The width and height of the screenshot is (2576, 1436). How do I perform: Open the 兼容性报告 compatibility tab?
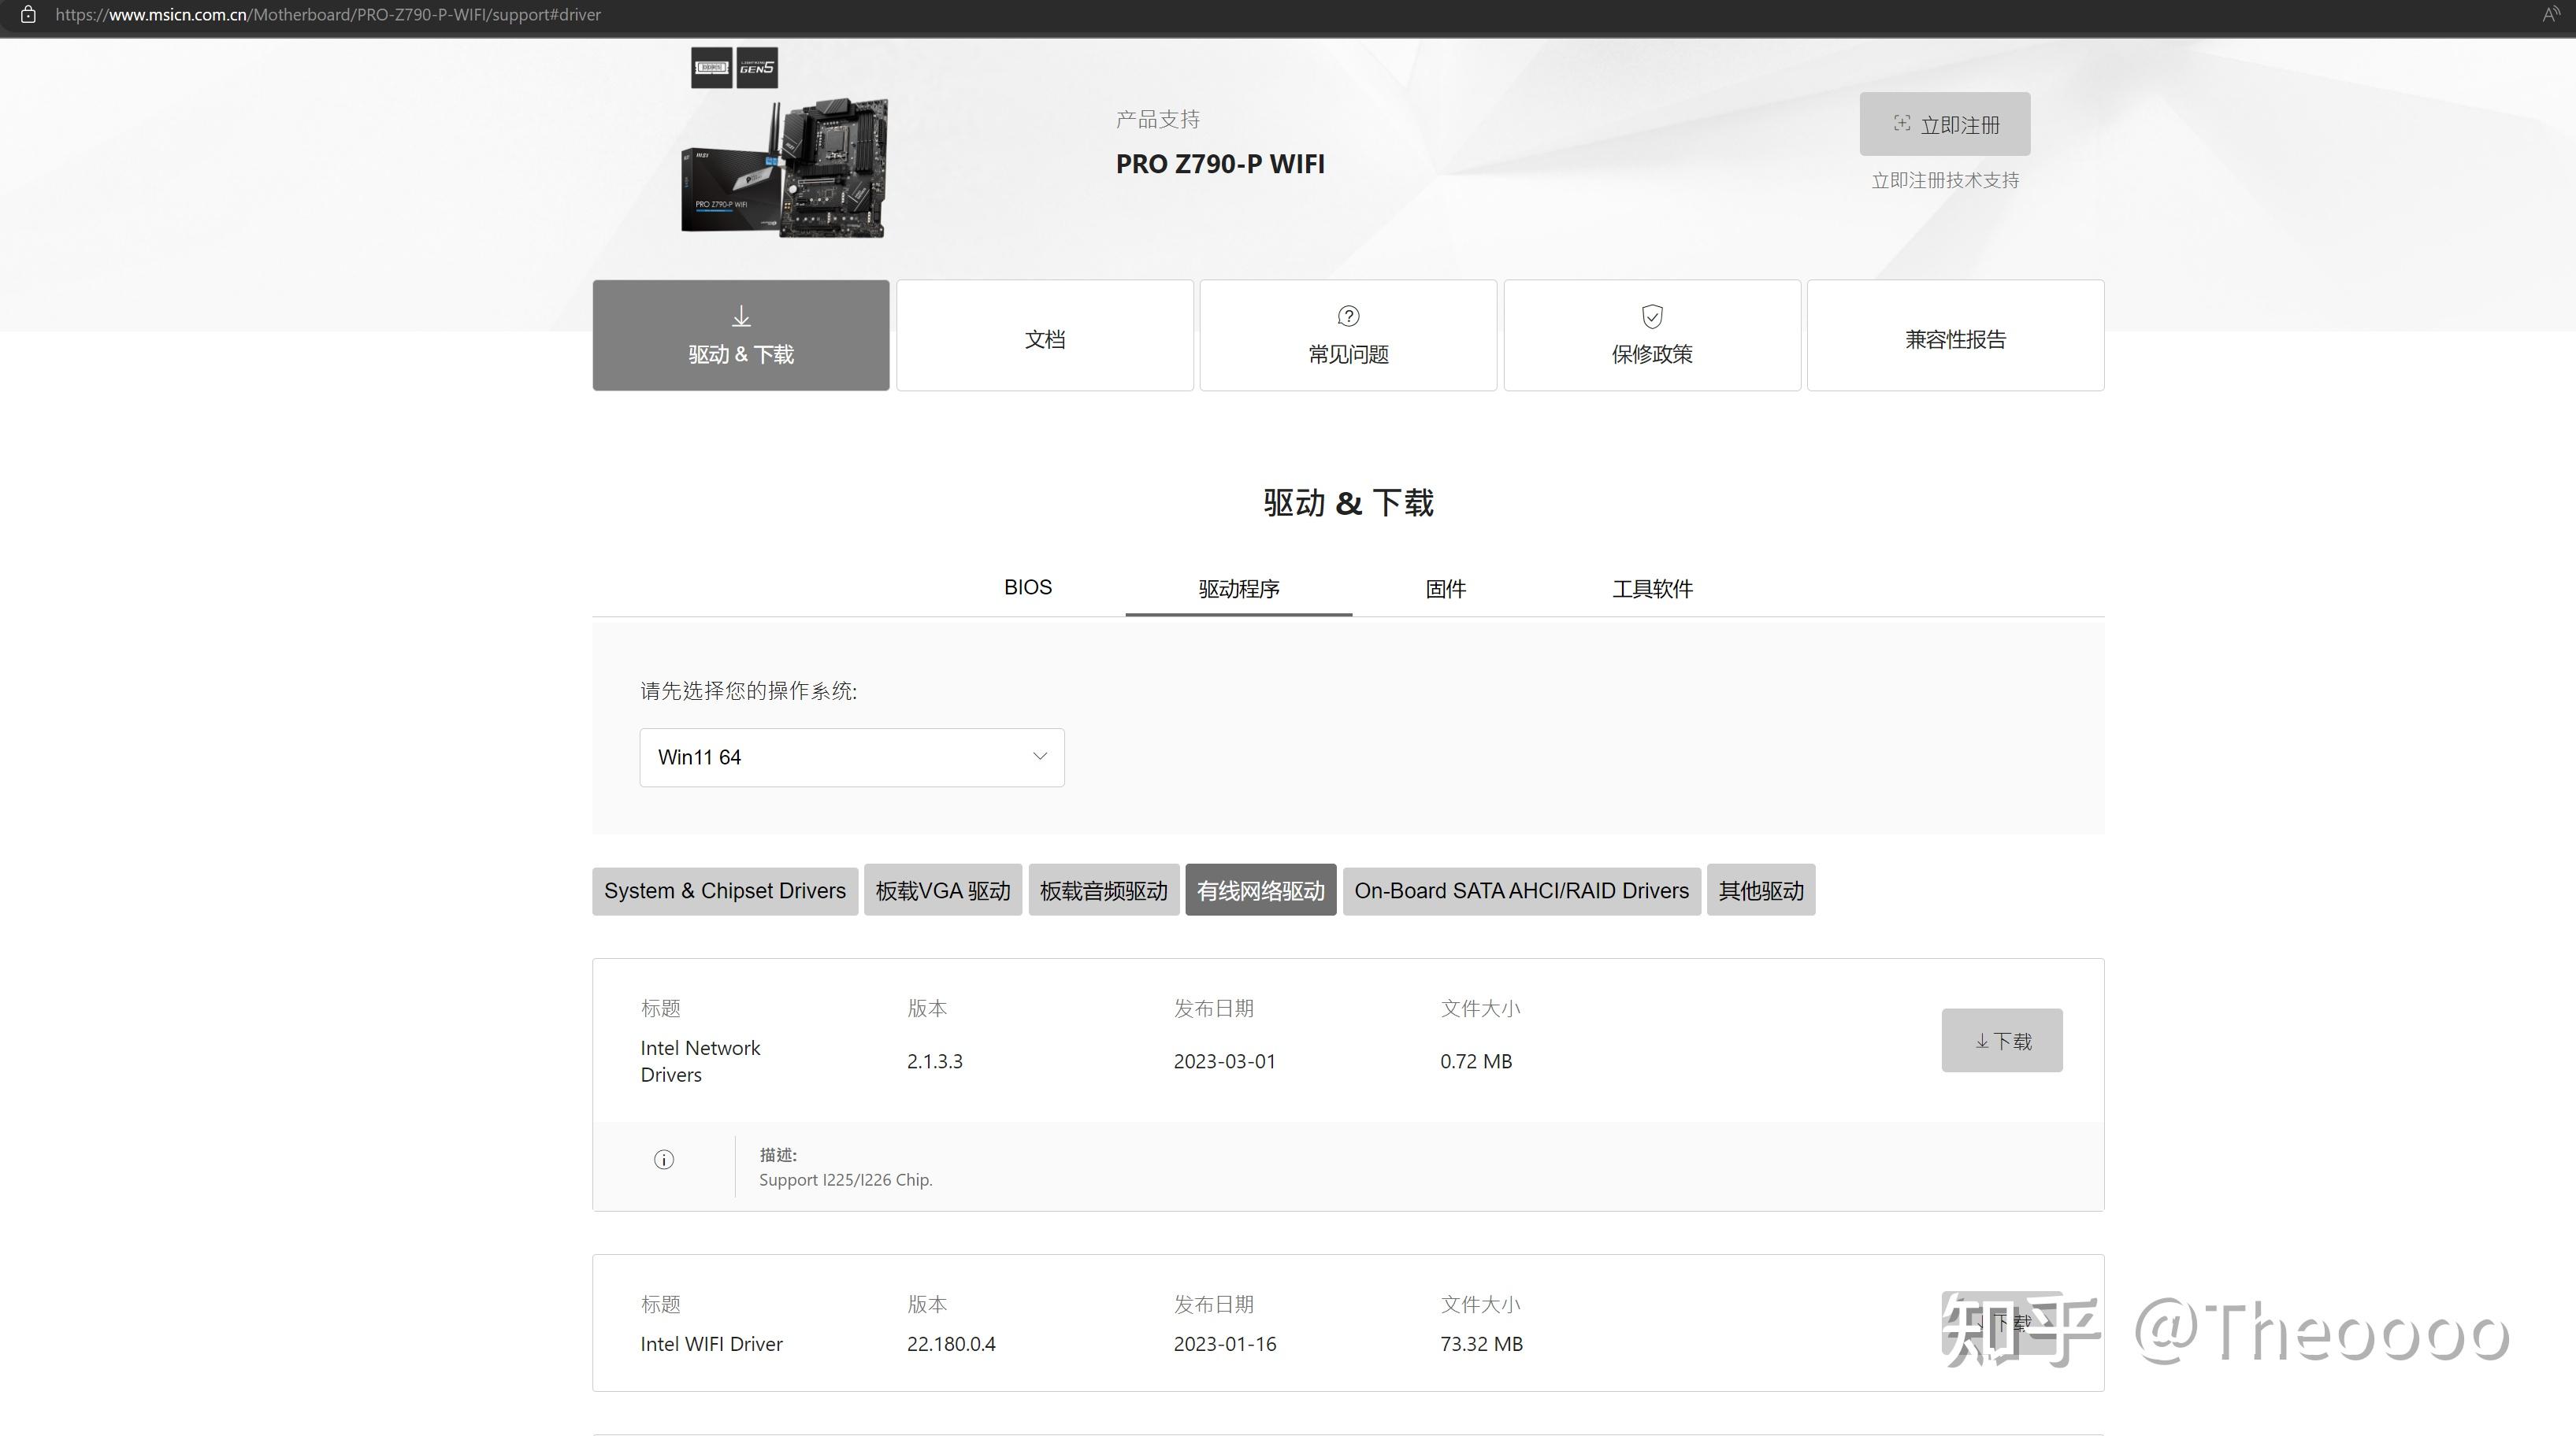(x=1955, y=335)
